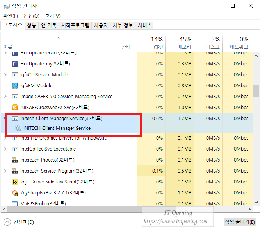Screen dimensions: 260x232
Task: Click the horizontal scrollbar left arrow
Action: [4, 209]
